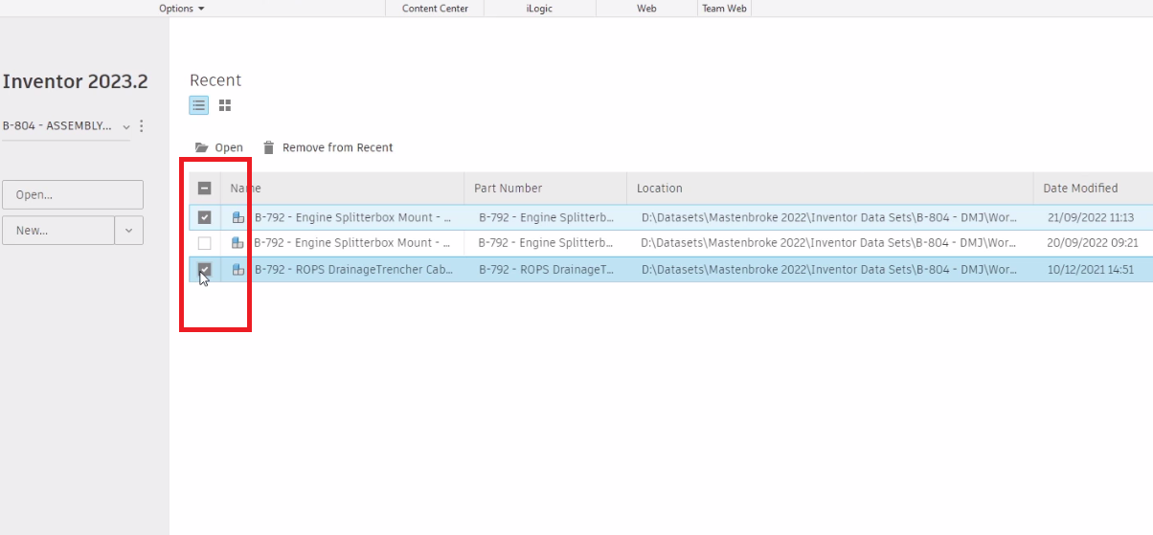The height and width of the screenshot is (535, 1153).
Task: Click the New... button
Action: pyautogui.click(x=58, y=230)
